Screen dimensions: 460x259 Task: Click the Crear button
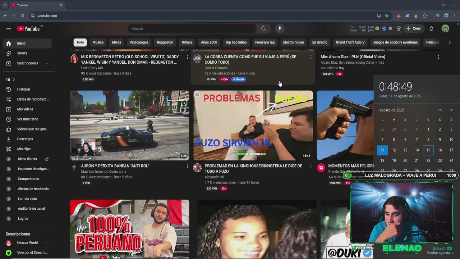(x=413, y=28)
